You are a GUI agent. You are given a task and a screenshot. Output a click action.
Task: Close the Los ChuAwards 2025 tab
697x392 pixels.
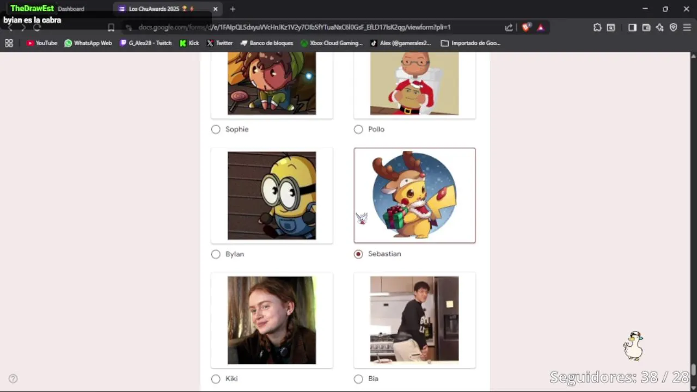pos(215,9)
